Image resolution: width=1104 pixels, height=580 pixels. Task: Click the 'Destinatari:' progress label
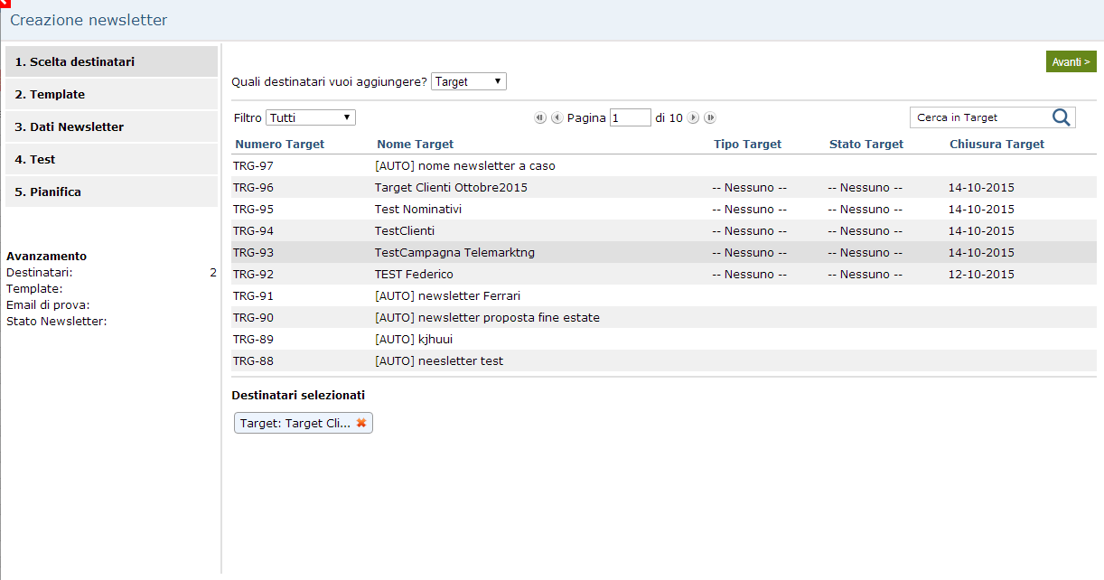[40, 273]
